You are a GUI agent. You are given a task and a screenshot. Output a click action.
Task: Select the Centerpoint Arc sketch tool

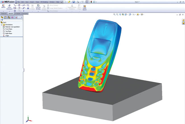pyautogui.click(x=19, y=8)
